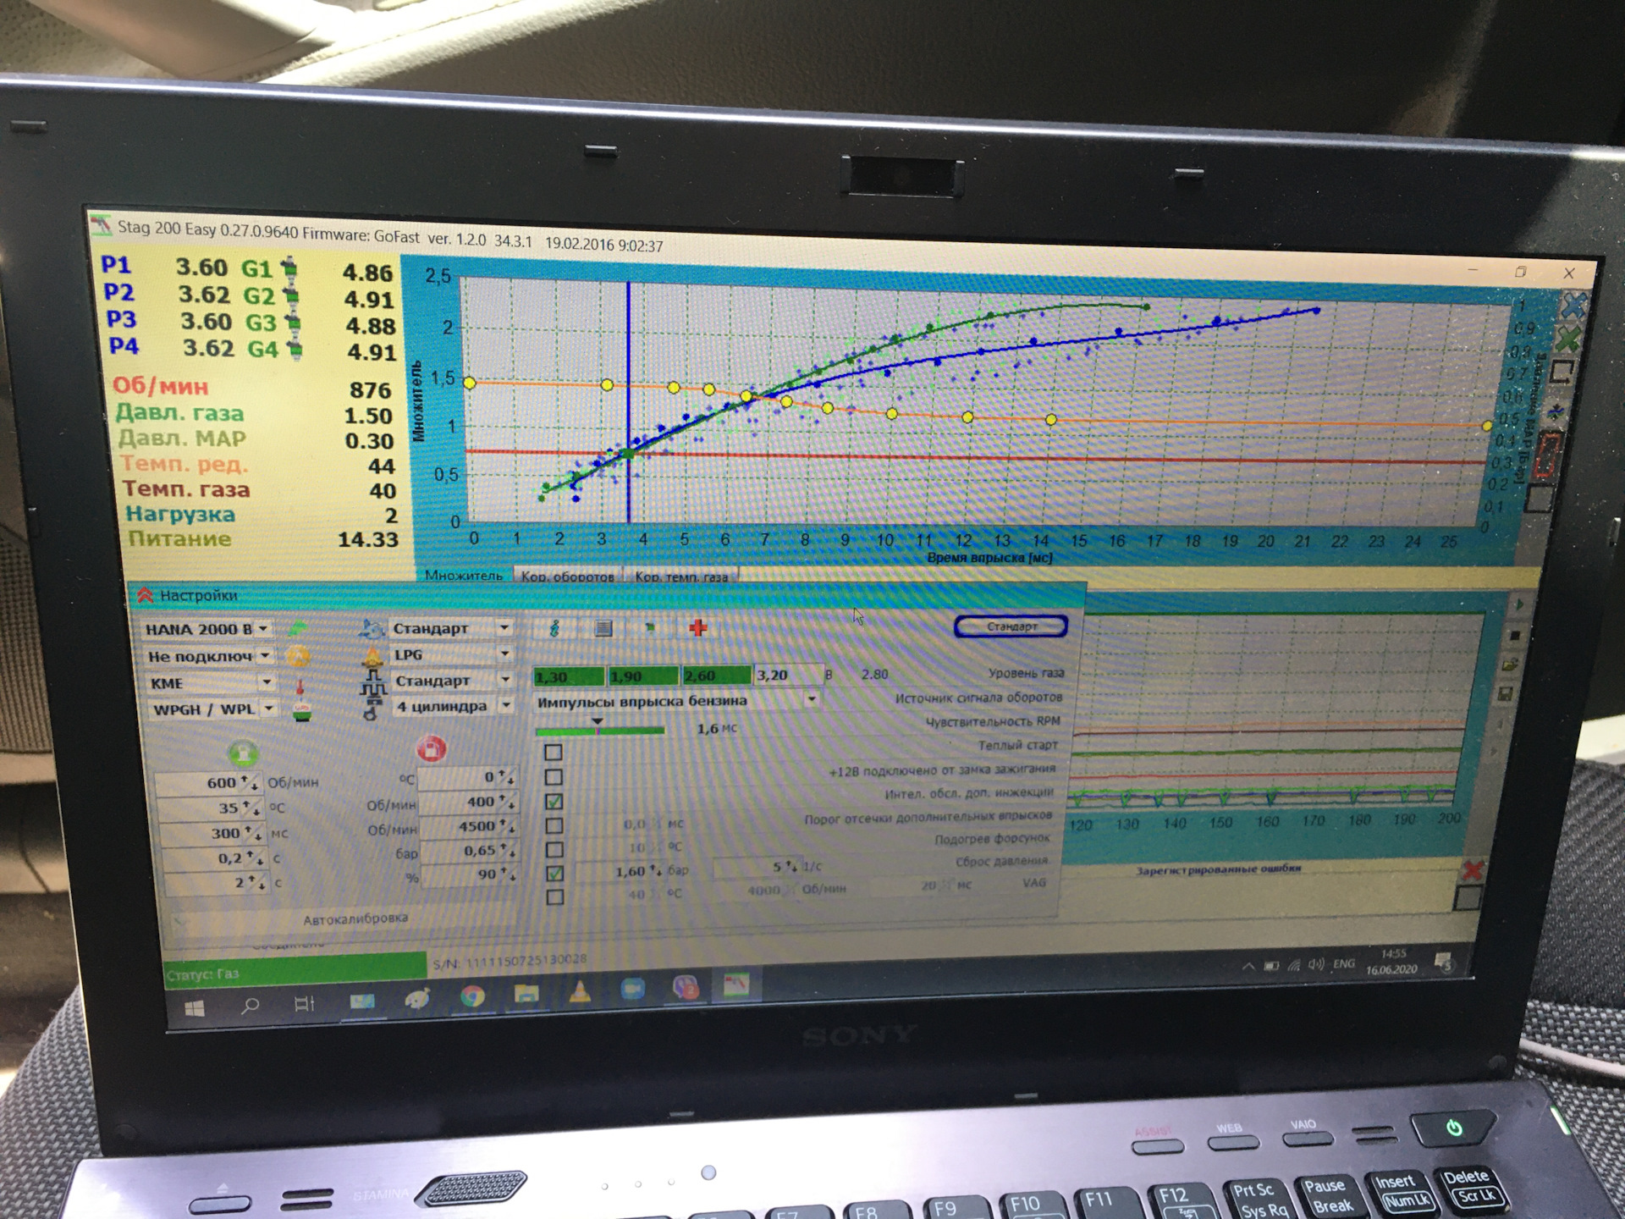Screen dimensions: 1625x1219
Task: Click the injector wrench icon beside HANA 2000
Action: [298, 629]
